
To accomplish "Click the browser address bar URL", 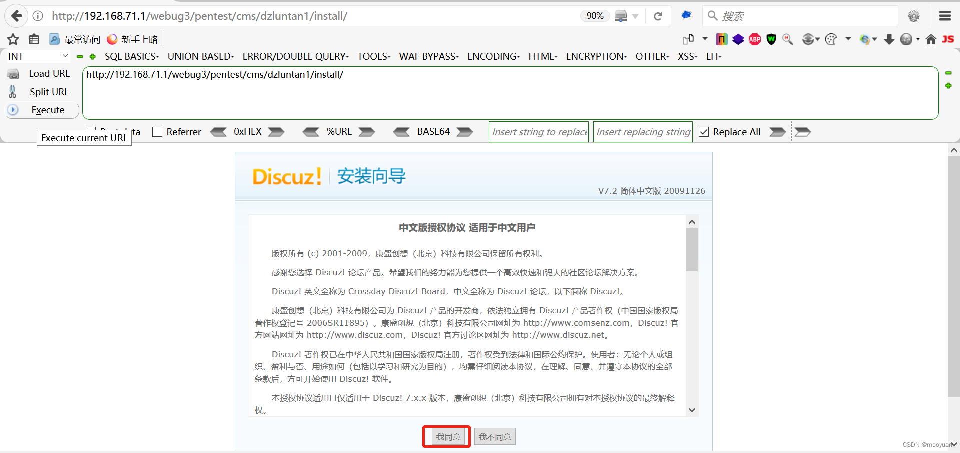I will tap(199, 16).
